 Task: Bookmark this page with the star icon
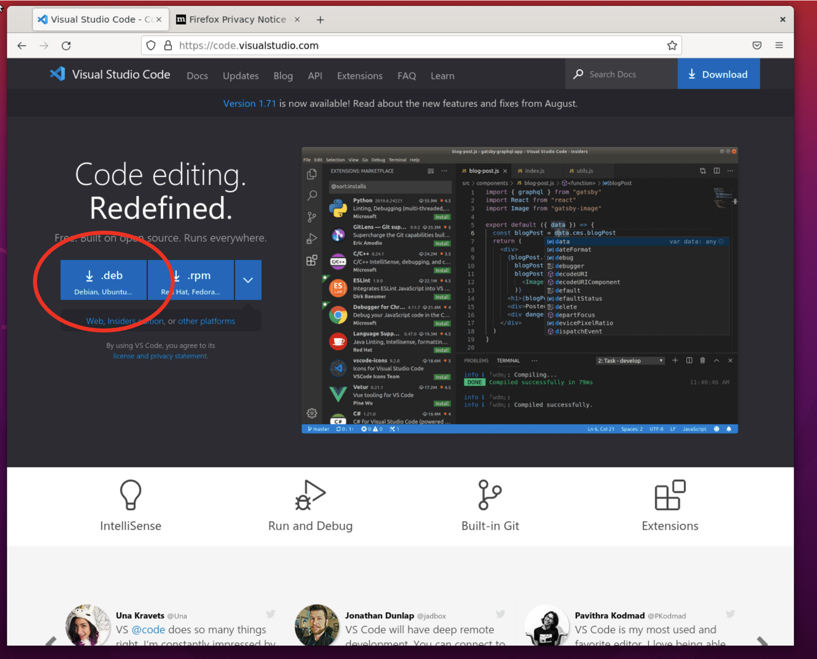pyautogui.click(x=672, y=45)
